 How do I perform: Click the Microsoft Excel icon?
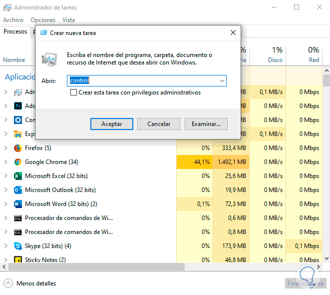coord(18,176)
